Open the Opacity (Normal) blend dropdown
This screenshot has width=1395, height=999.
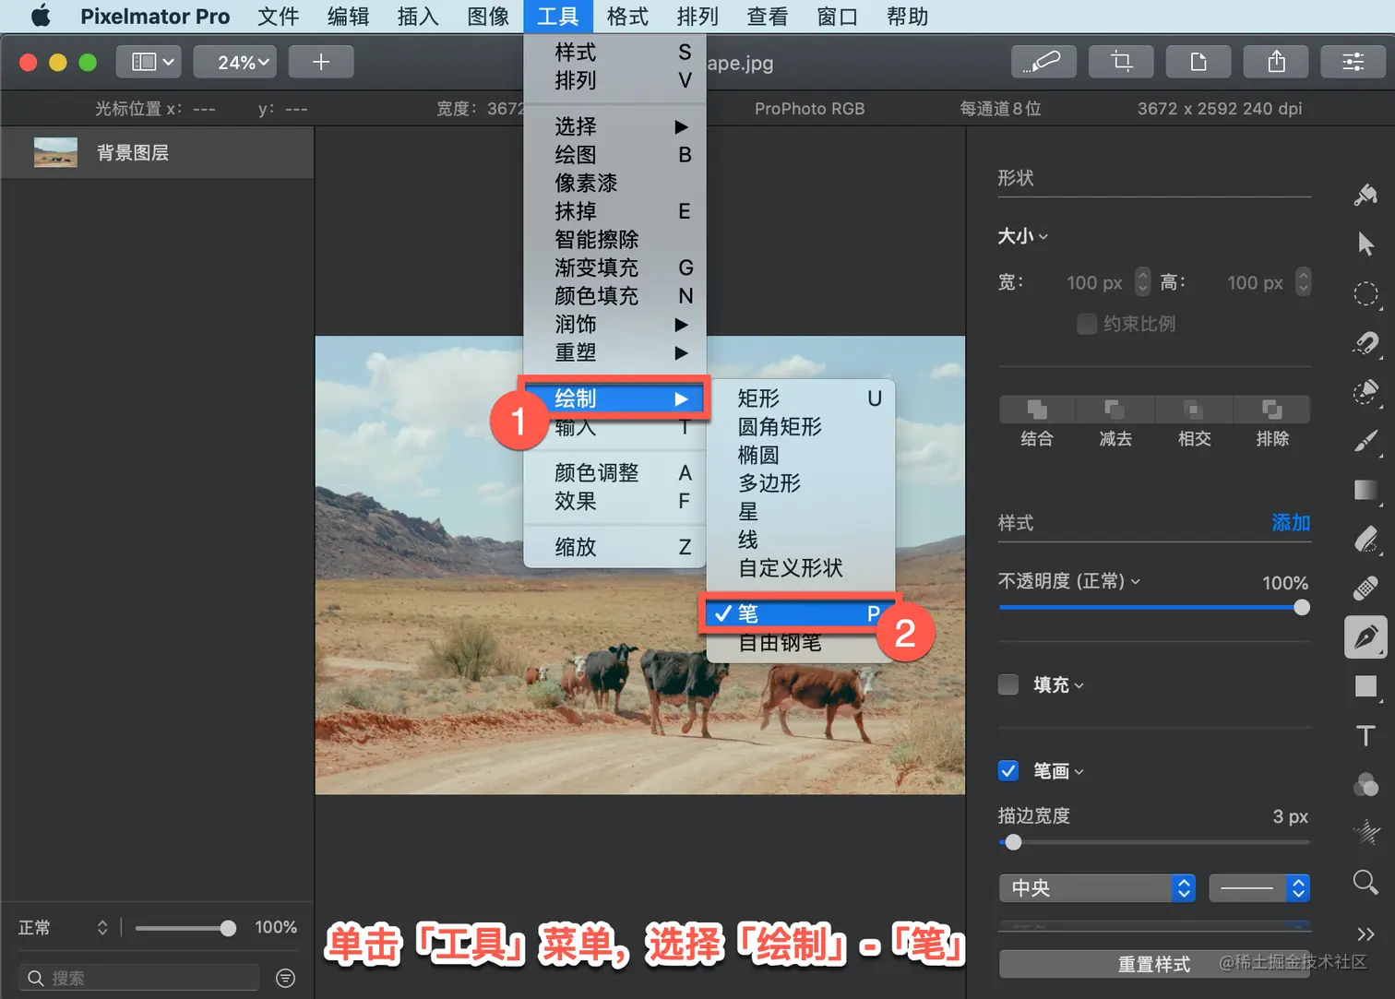1069,581
